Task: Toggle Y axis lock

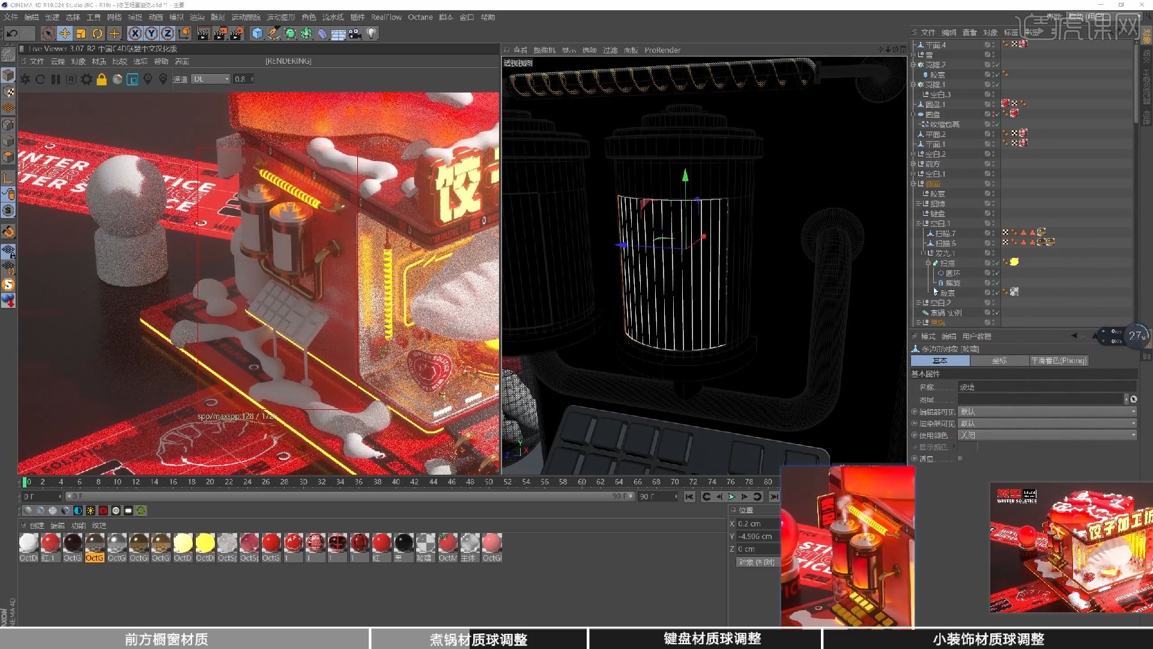Action: [151, 33]
